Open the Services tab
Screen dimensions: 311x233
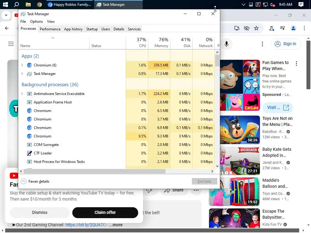[x=134, y=29]
